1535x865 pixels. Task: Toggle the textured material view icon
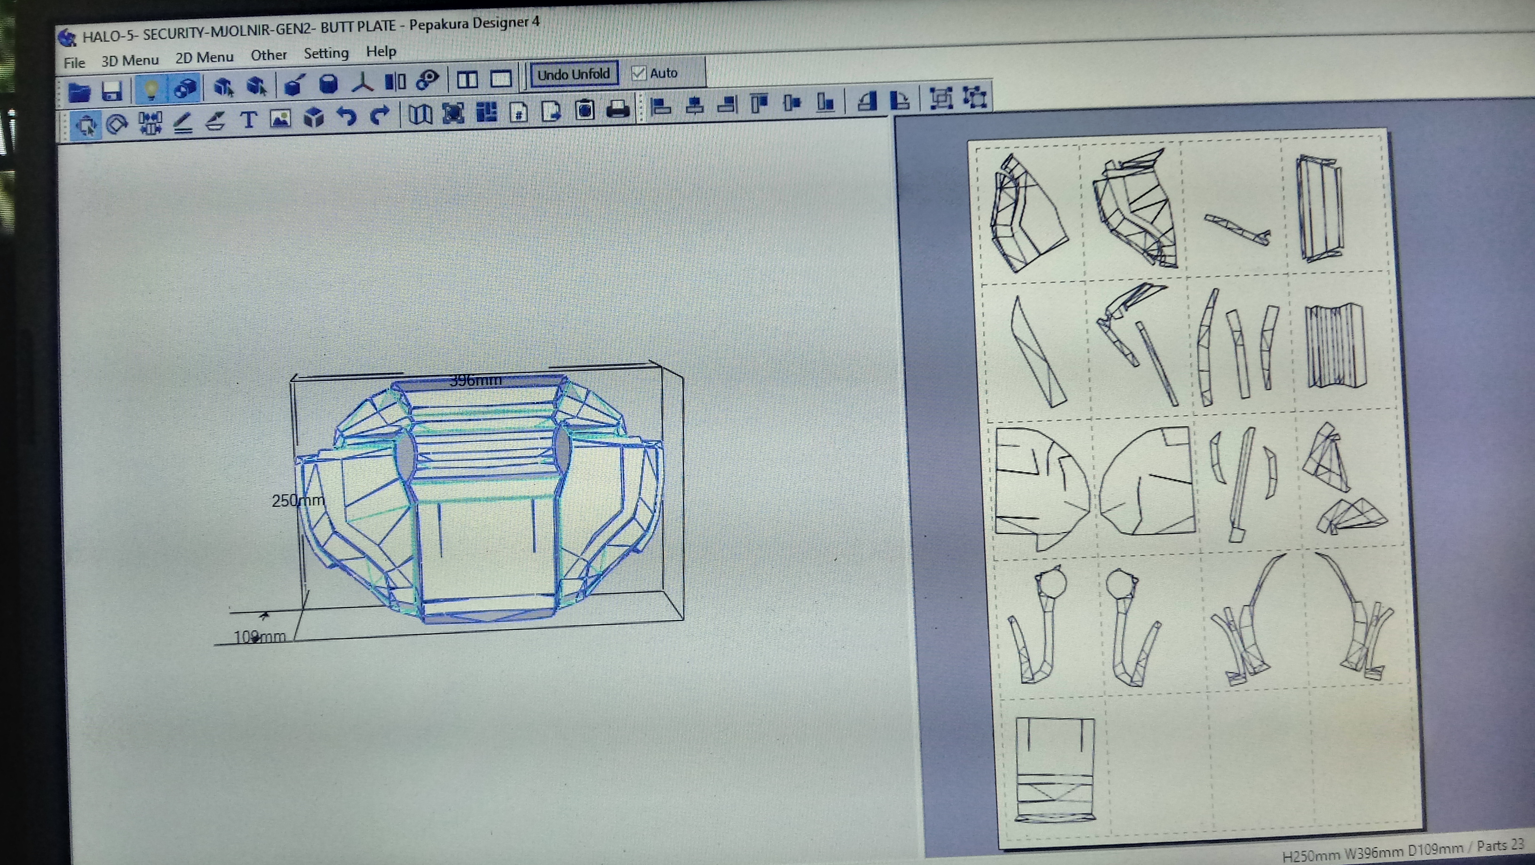tap(185, 89)
